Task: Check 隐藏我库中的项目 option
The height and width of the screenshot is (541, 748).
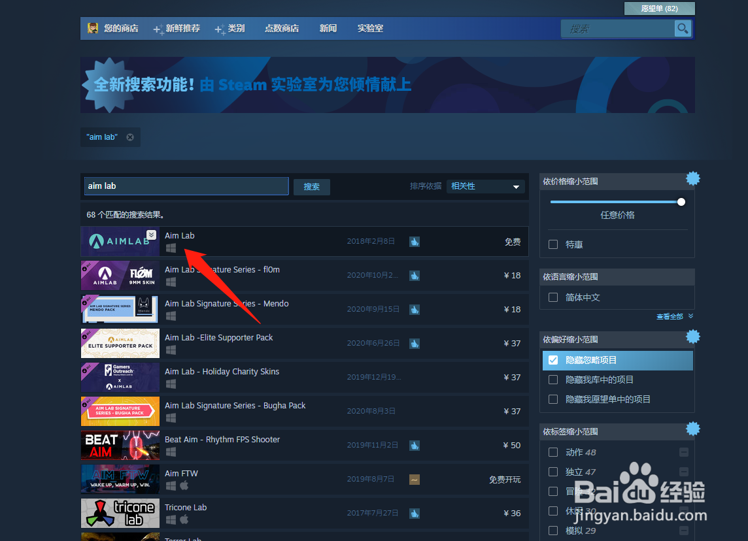Action: (x=553, y=380)
